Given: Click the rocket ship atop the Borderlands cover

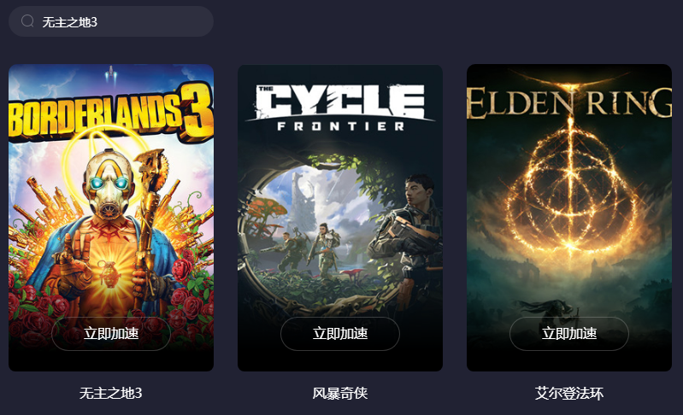Looking at the screenshot, I should (110, 74).
